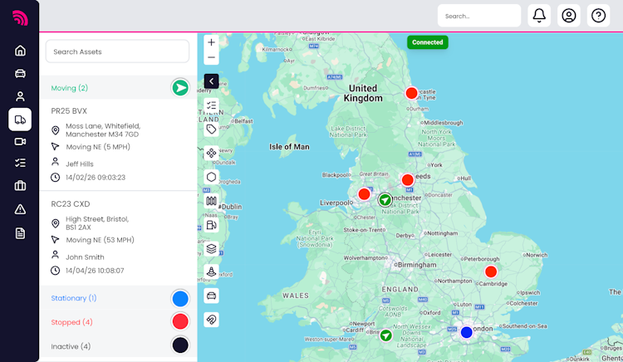This screenshot has height=362, width=623.
Task: Click timestamp 14/02/26 09:03:23
Action: pos(96,178)
